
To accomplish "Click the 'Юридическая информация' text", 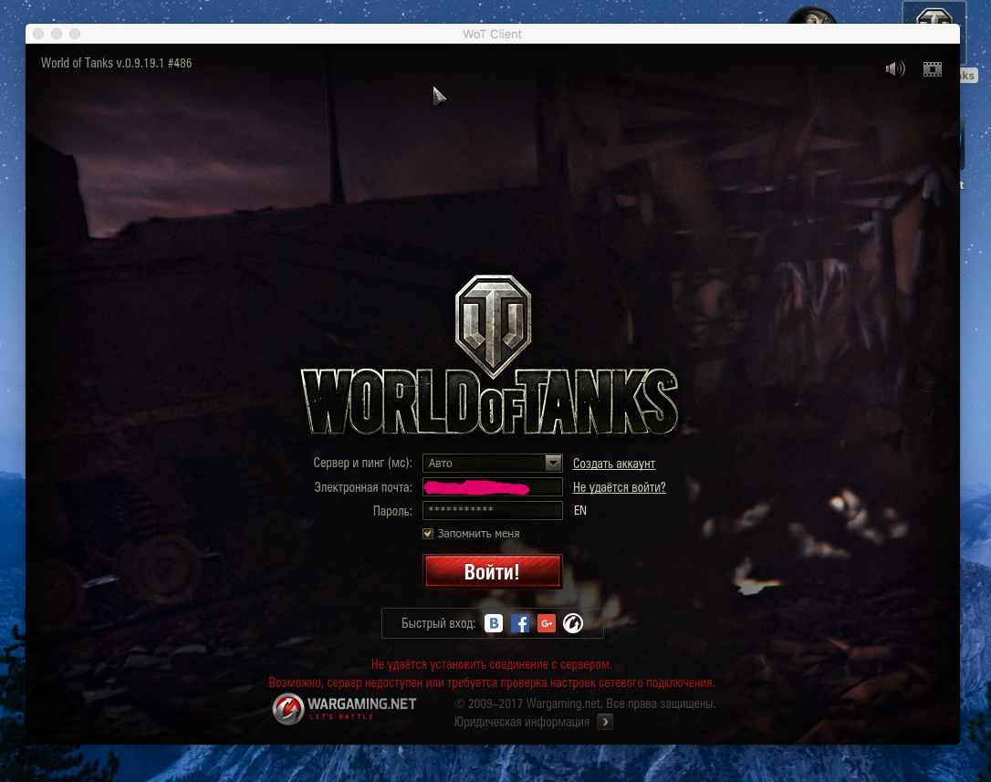I will click(521, 722).
